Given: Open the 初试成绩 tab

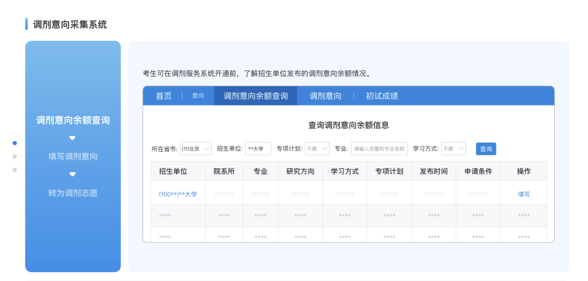Looking at the screenshot, I should click(x=382, y=96).
